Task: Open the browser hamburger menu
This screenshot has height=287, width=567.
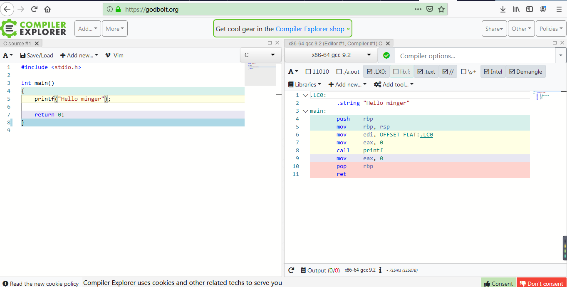Action: coord(559,9)
